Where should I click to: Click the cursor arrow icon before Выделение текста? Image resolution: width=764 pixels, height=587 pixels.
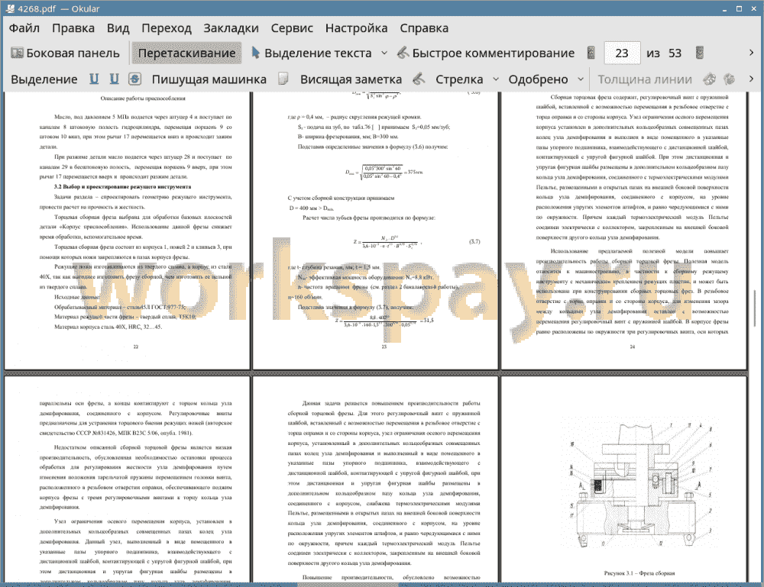255,53
